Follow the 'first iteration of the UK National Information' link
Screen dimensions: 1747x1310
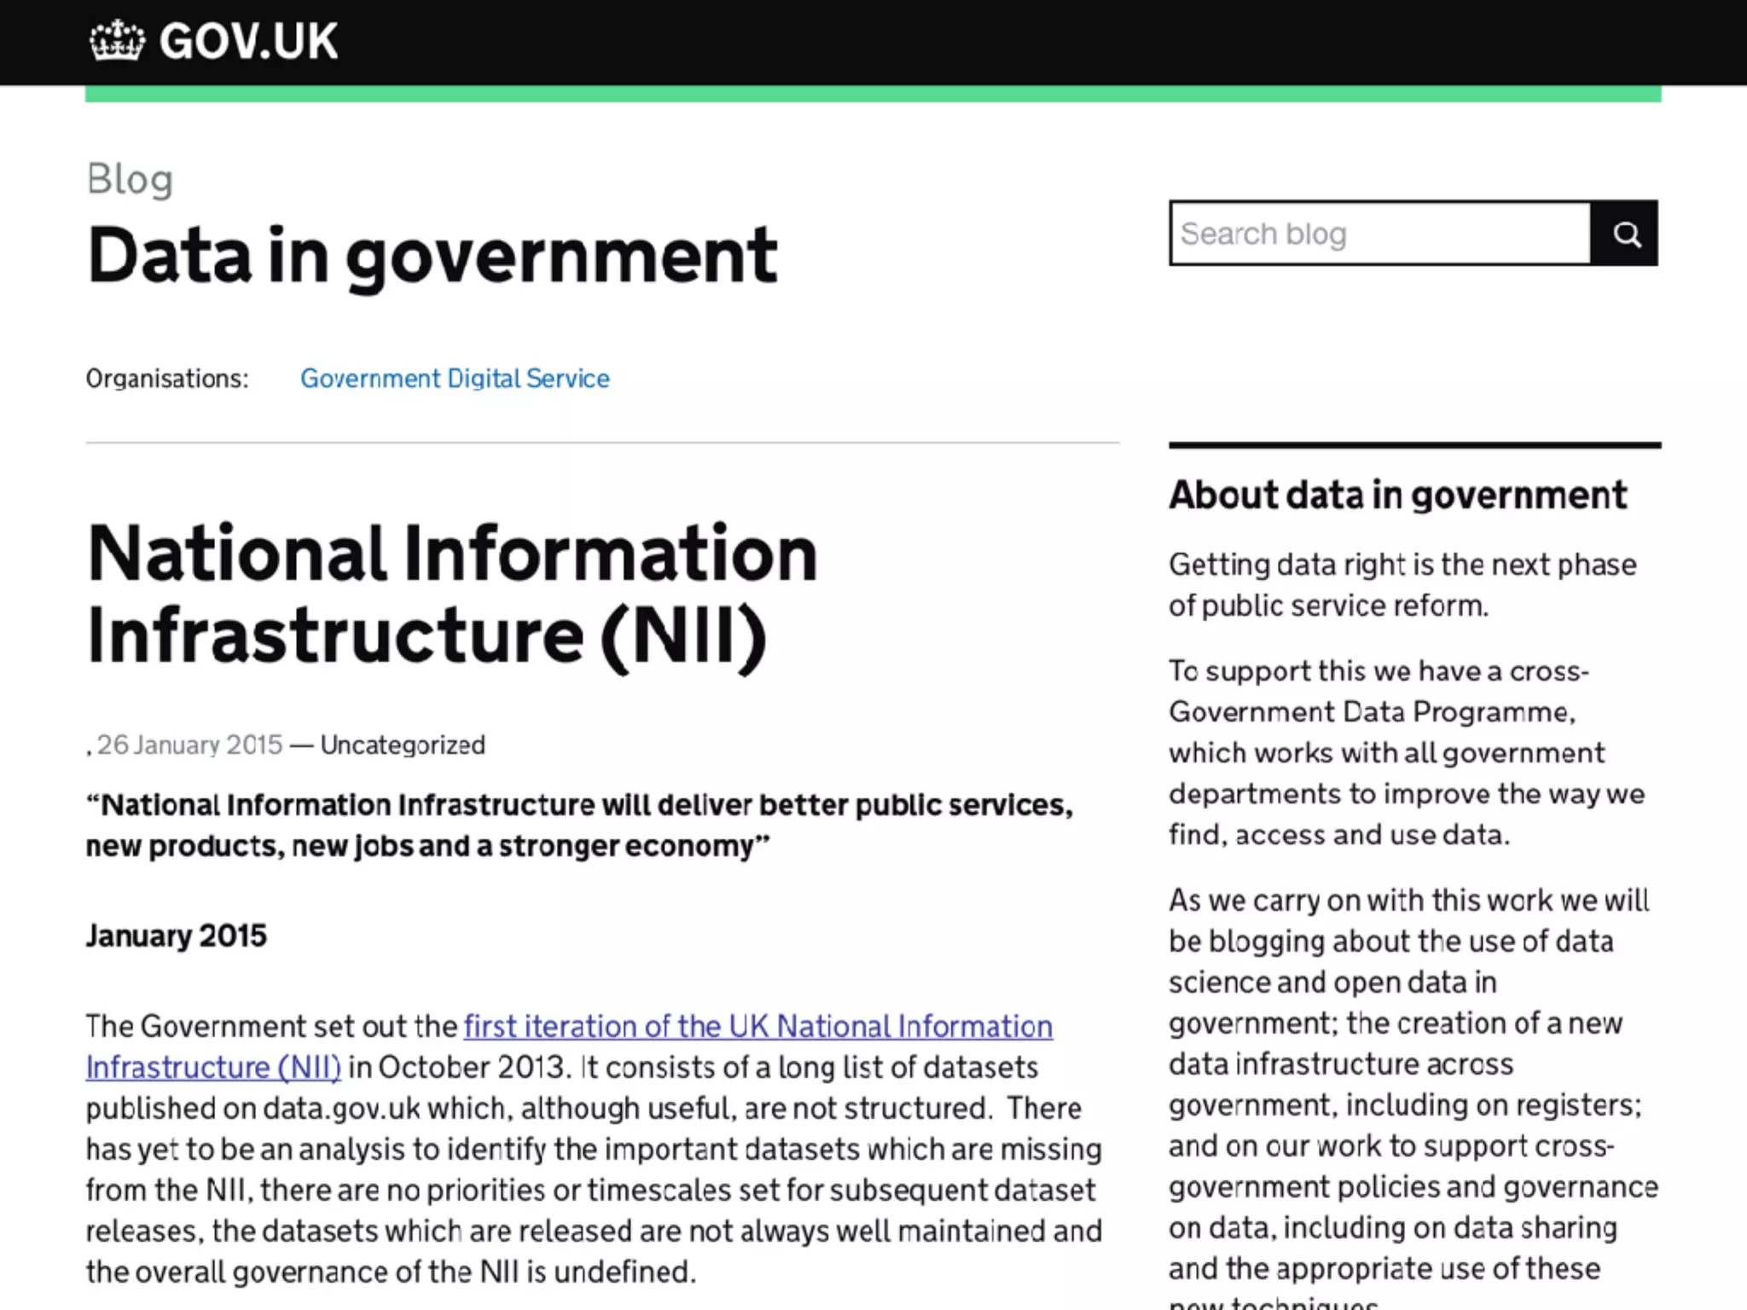tap(757, 1026)
